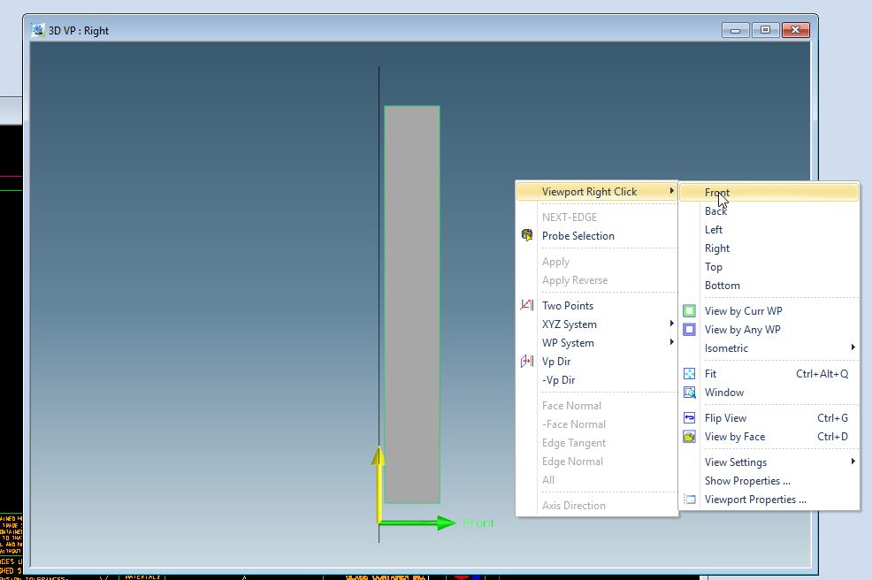Click the View by Face icon
The width and height of the screenshot is (872, 580).
pos(689,437)
